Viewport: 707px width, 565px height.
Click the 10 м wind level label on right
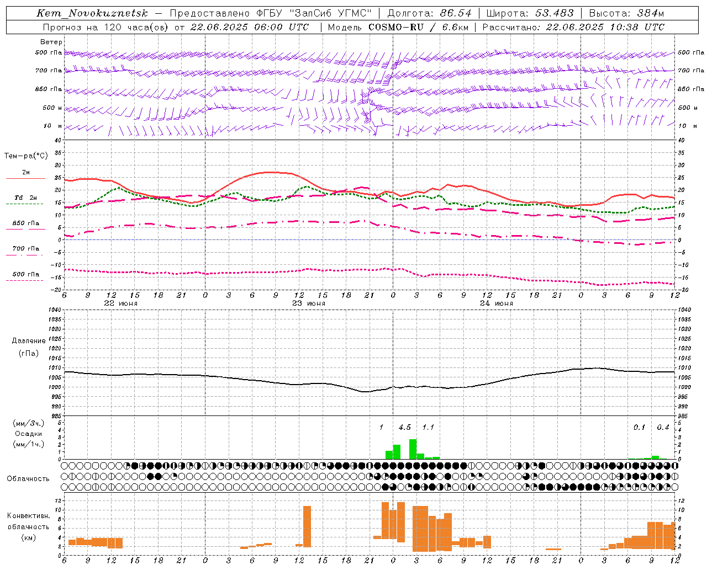[687, 126]
